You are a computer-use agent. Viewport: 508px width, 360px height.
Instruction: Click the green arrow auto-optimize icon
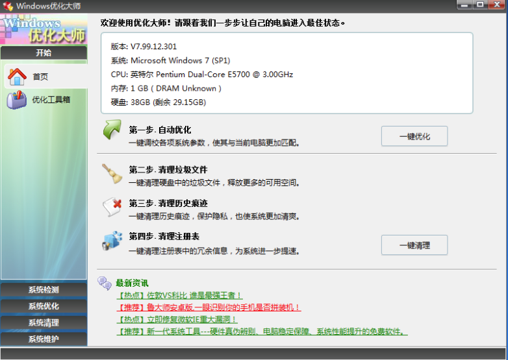tap(112, 129)
